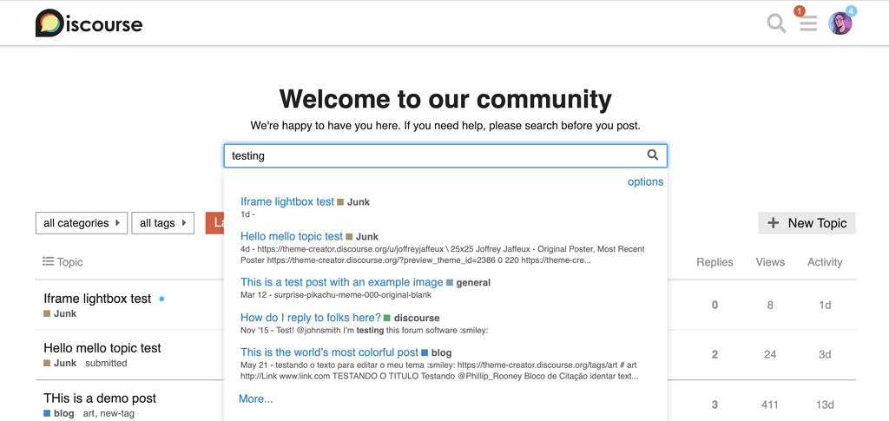The height and width of the screenshot is (421, 889).
Task: Open the user avatar profile menu
Action: 840,23
